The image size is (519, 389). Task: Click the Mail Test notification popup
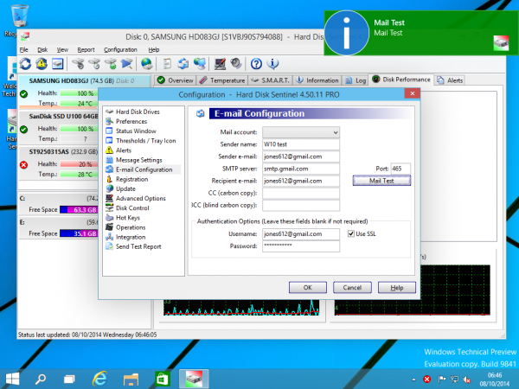pos(420,33)
